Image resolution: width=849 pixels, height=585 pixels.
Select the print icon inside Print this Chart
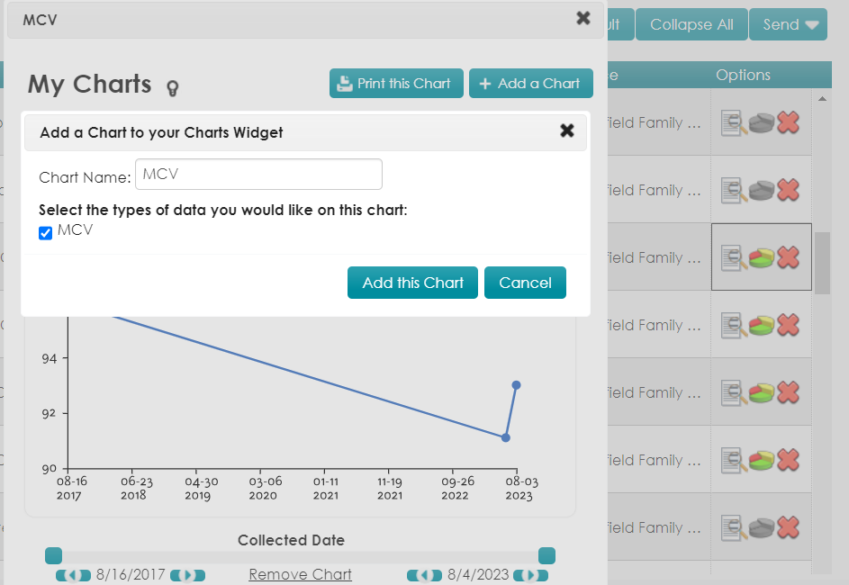pyautogui.click(x=344, y=83)
